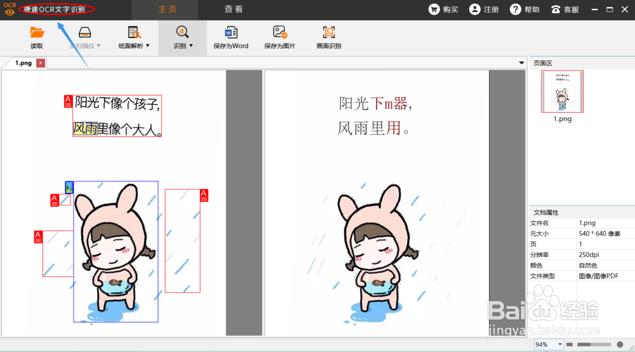Click the 购买 shopping cart icon
This screenshot has height=352, width=635.
pos(434,10)
